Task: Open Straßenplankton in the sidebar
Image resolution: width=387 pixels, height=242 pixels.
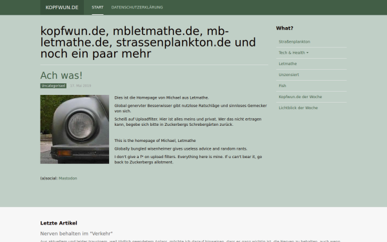Action: 312,42
